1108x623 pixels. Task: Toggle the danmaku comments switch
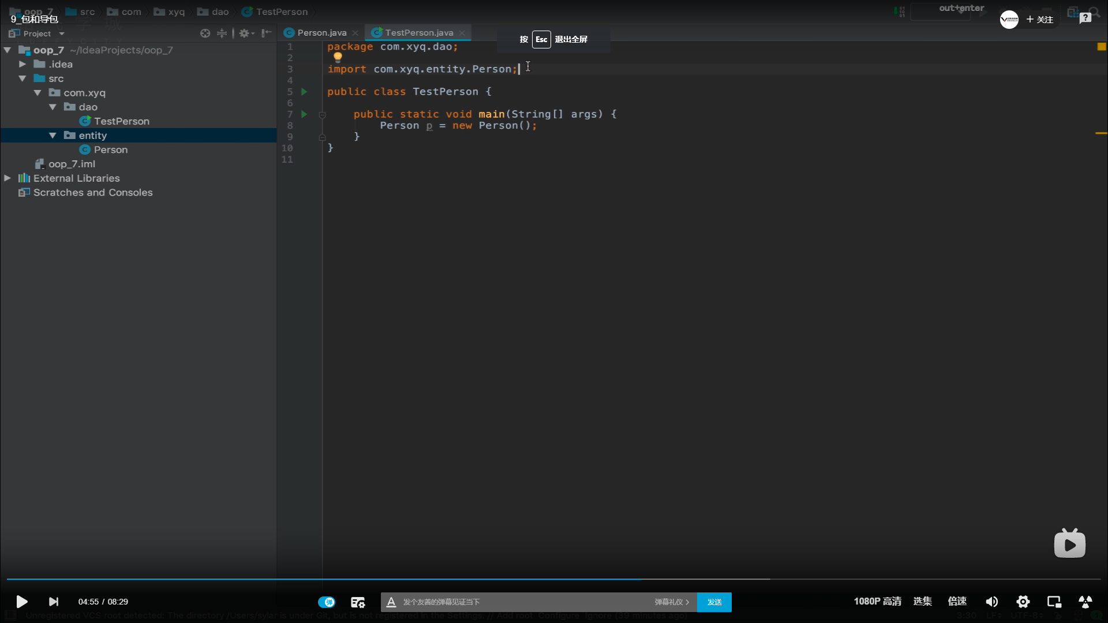pyautogui.click(x=327, y=602)
